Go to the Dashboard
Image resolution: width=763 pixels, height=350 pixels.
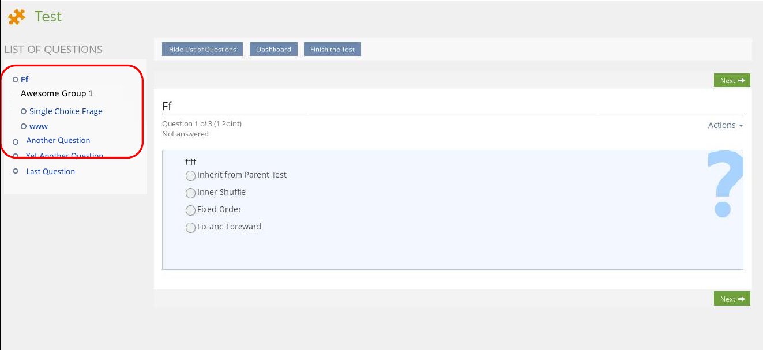pos(273,50)
